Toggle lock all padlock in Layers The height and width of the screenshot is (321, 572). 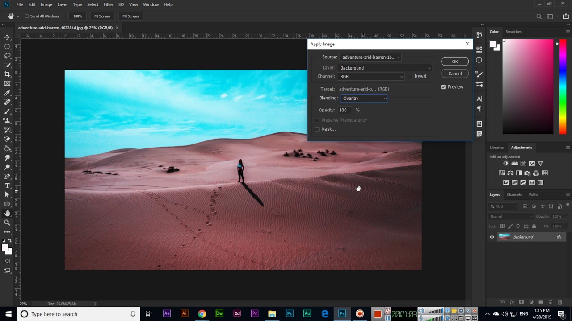pos(534,226)
